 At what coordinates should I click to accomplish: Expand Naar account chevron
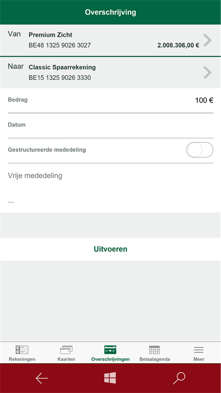(x=207, y=73)
